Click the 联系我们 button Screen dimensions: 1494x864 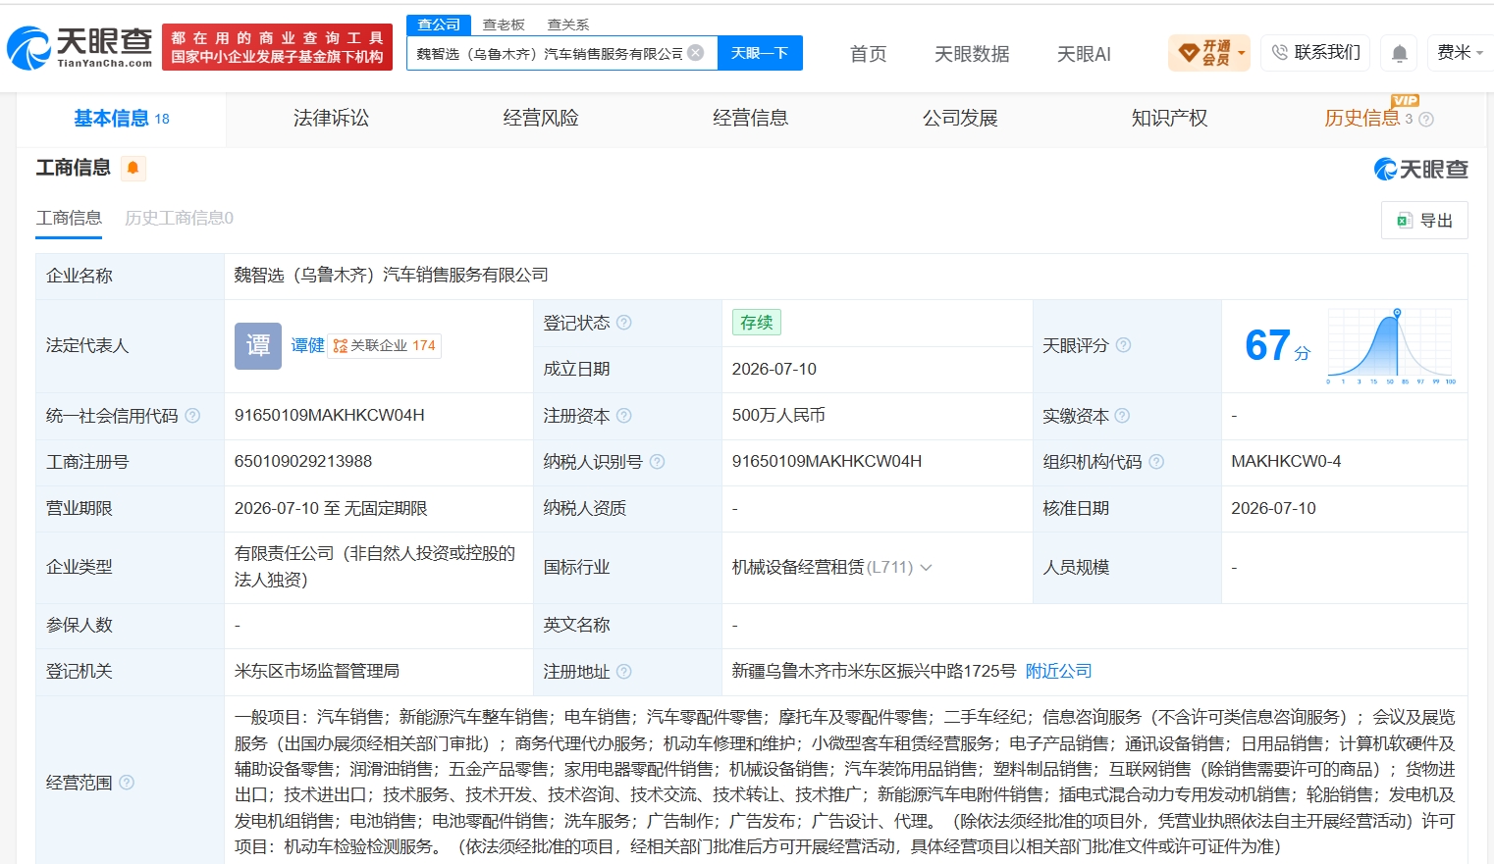click(1316, 53)
